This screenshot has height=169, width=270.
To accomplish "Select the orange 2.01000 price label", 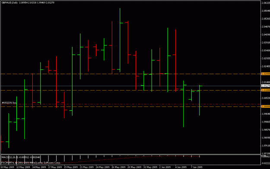I will pos(266,90).
